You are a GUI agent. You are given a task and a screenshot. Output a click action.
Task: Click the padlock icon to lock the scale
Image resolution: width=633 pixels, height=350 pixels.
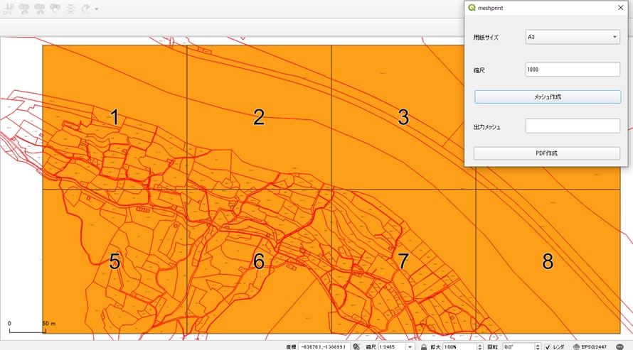(x=423, y=346)
